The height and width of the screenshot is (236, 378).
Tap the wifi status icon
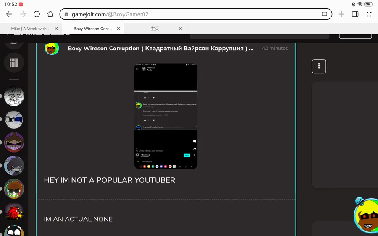[x=360, y=4]
